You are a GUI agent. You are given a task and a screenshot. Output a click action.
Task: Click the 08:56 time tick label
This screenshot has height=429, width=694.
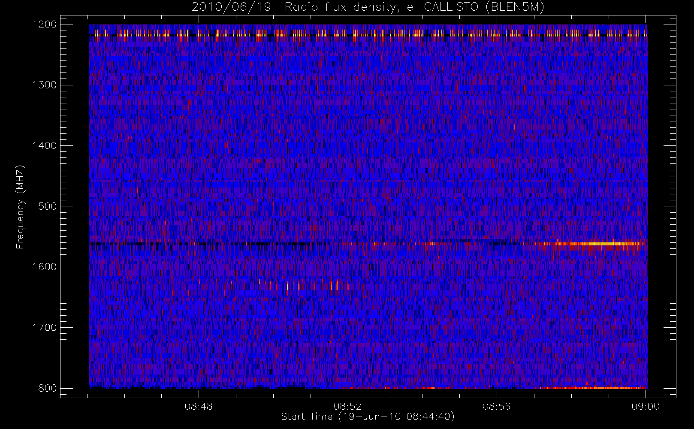(497, 406)
